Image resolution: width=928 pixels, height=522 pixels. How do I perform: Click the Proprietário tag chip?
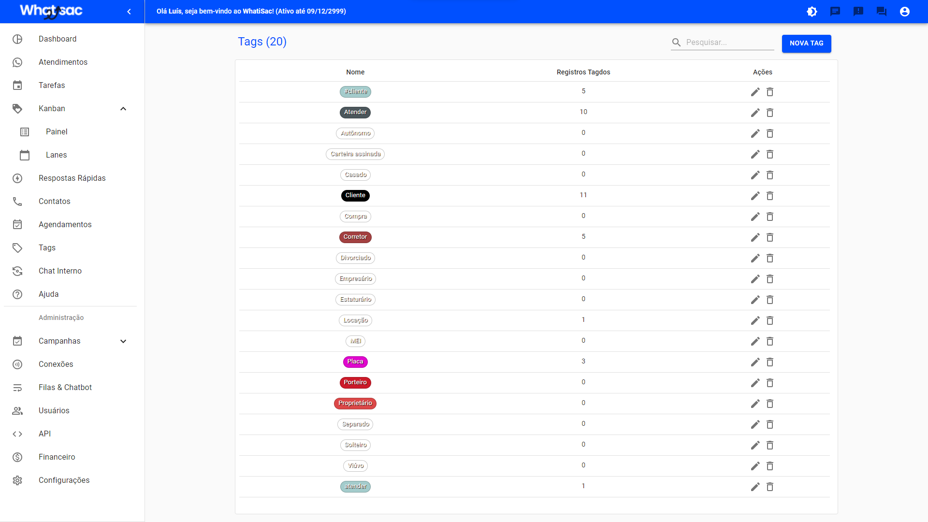[x=355, y=403]
